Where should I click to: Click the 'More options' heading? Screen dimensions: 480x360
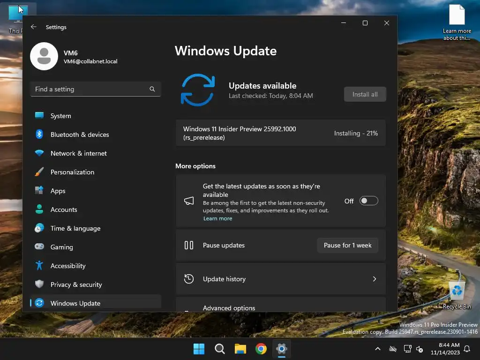pos(195,166)
